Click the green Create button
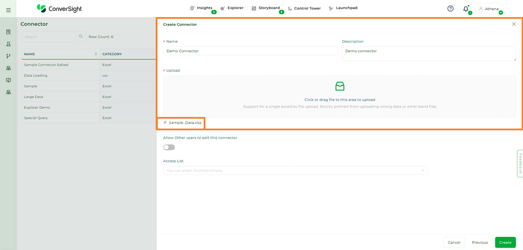The width and height of the screenshot is (523, 250). click(505, 242)
